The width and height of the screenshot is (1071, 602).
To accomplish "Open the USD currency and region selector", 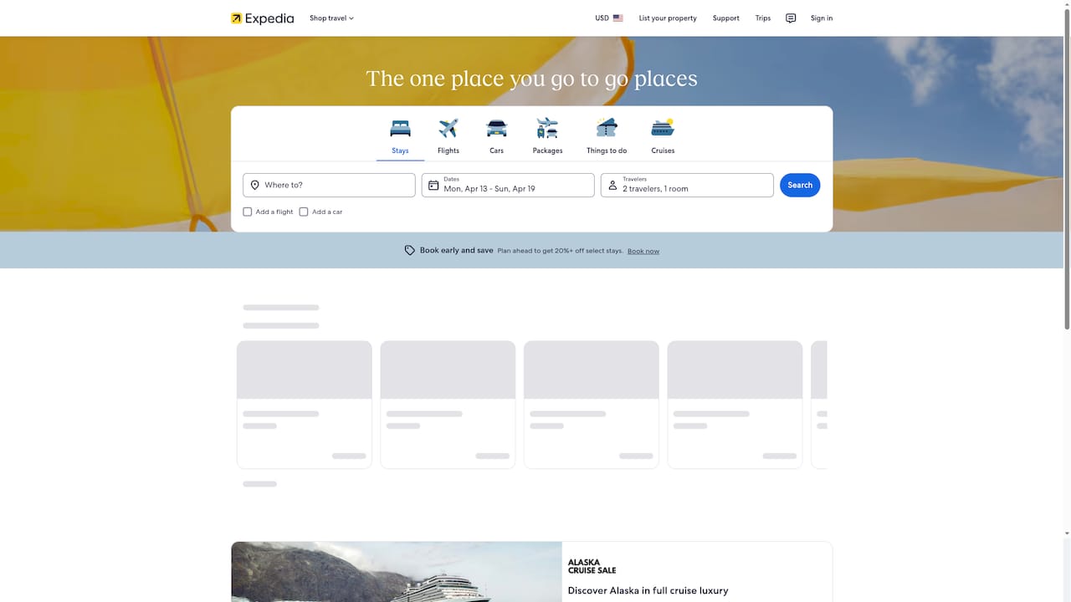I will tap(608, 18).
